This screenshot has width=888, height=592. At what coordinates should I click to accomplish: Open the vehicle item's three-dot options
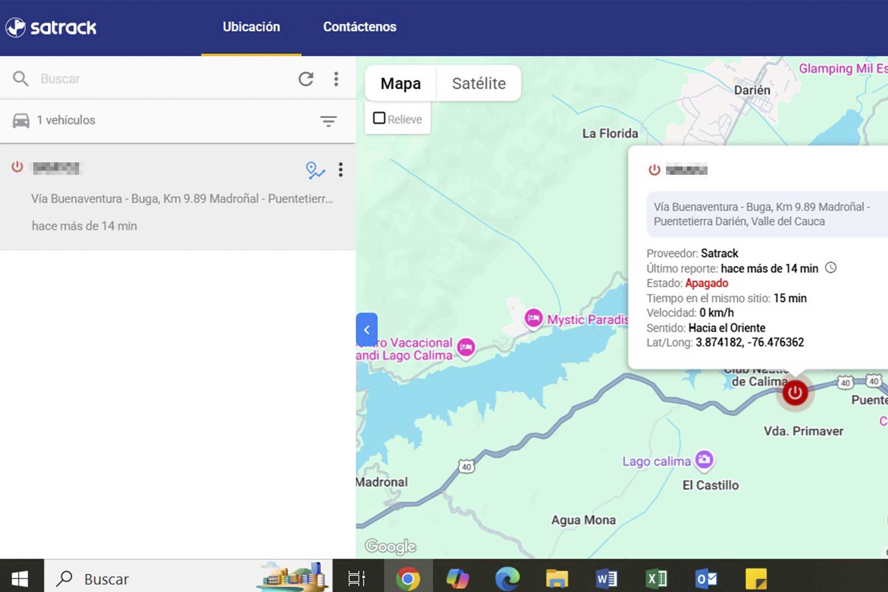(x=341, y=170)
